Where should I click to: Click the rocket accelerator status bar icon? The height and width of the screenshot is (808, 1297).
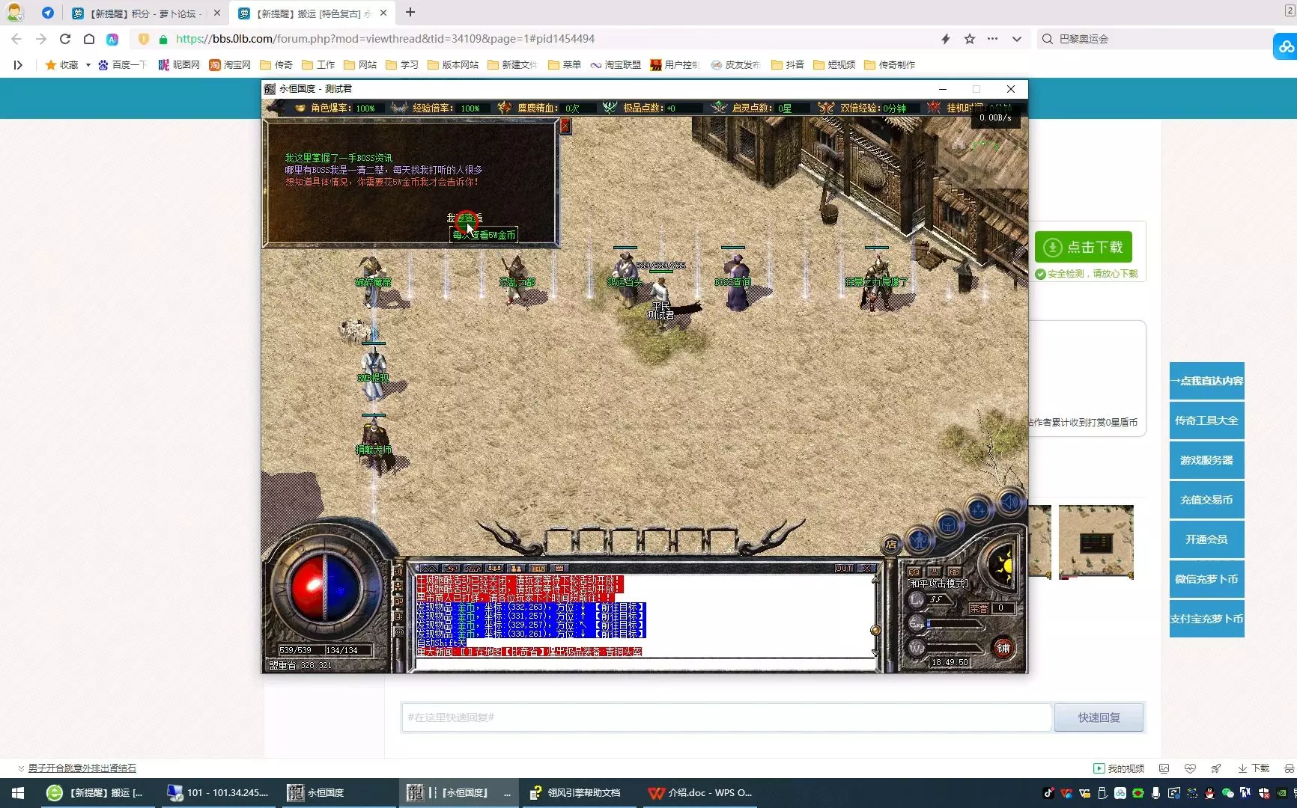(1216, 768)
